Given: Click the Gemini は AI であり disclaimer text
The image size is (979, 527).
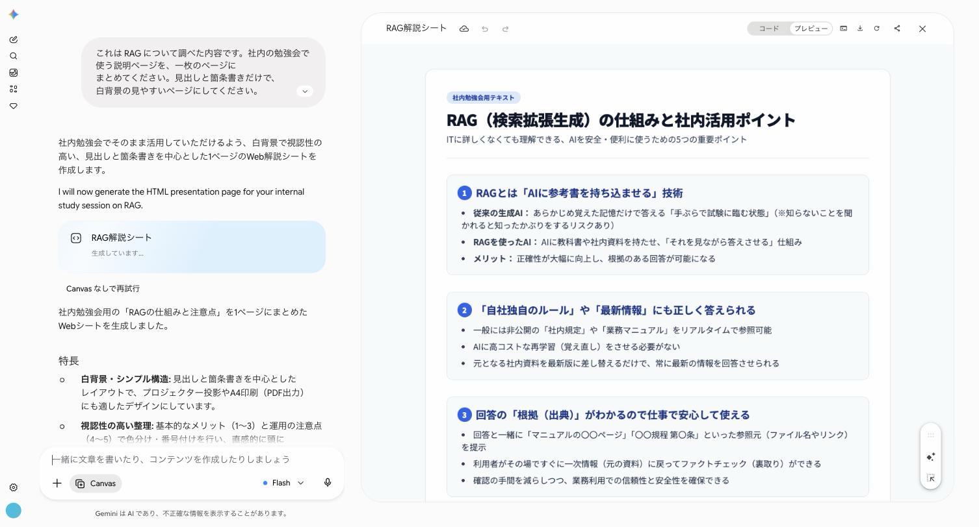Looking at the screenshot, I should (x=191, y=513).
